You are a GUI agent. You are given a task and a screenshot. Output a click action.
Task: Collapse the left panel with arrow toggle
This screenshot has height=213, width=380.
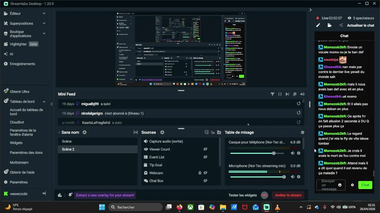(x=52, y=104)
